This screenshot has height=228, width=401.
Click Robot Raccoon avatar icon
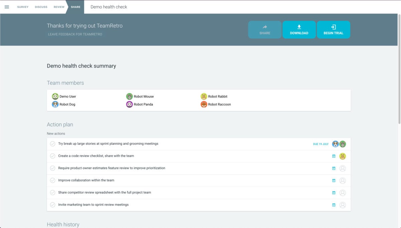[204, 104]
